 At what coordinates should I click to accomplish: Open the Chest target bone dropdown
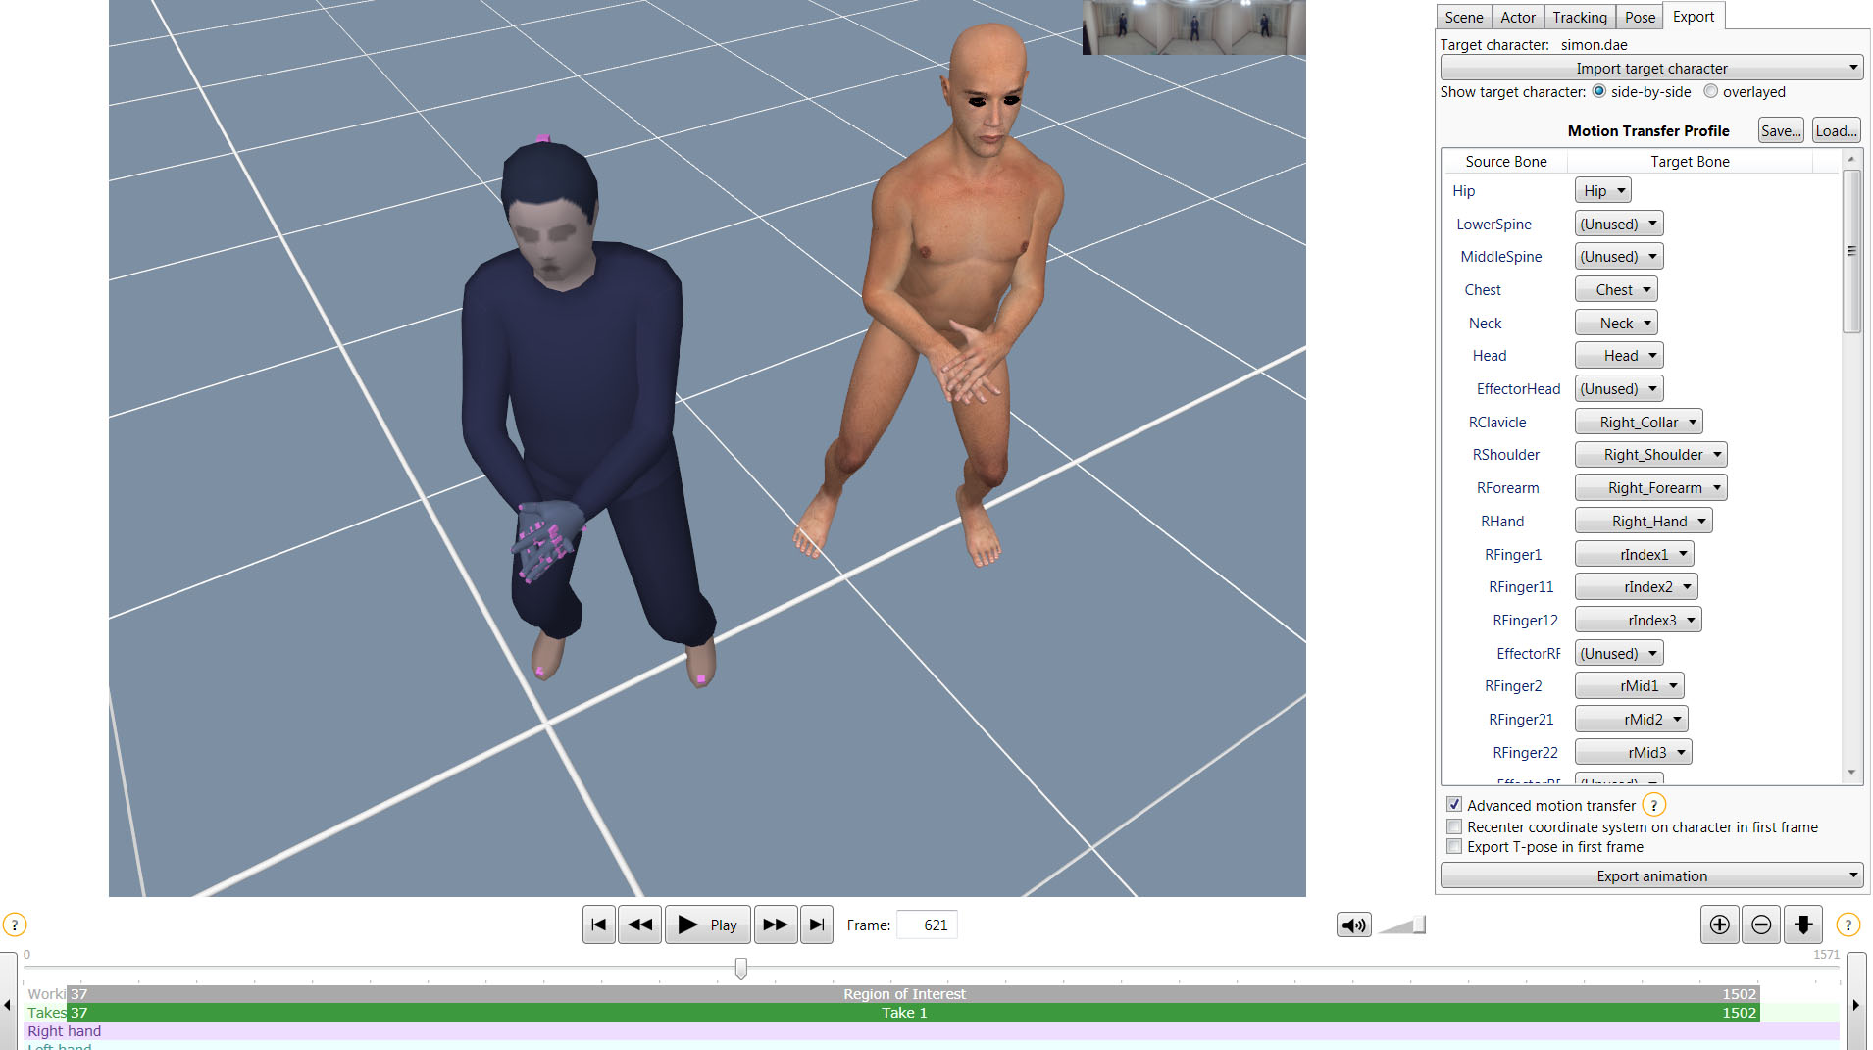pyautogui.click(x=1616, y=289)
